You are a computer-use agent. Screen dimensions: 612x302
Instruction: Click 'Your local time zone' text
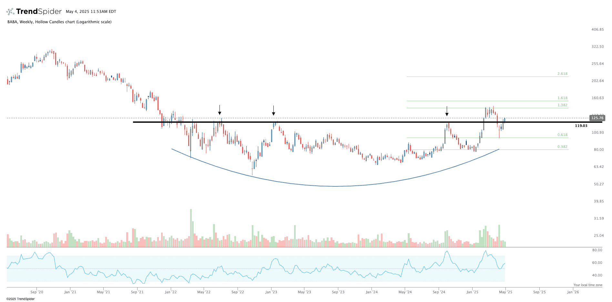(x=587, y=285)
